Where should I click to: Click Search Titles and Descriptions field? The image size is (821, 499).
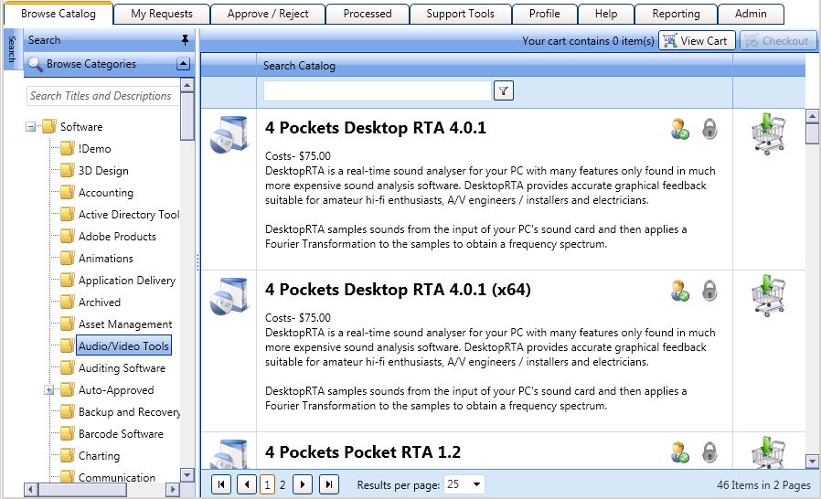pos(103,96)
